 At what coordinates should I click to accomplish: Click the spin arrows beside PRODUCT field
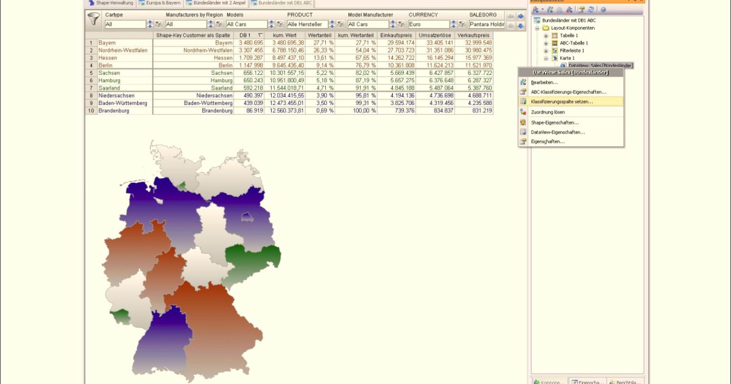(x=333, y=24)
